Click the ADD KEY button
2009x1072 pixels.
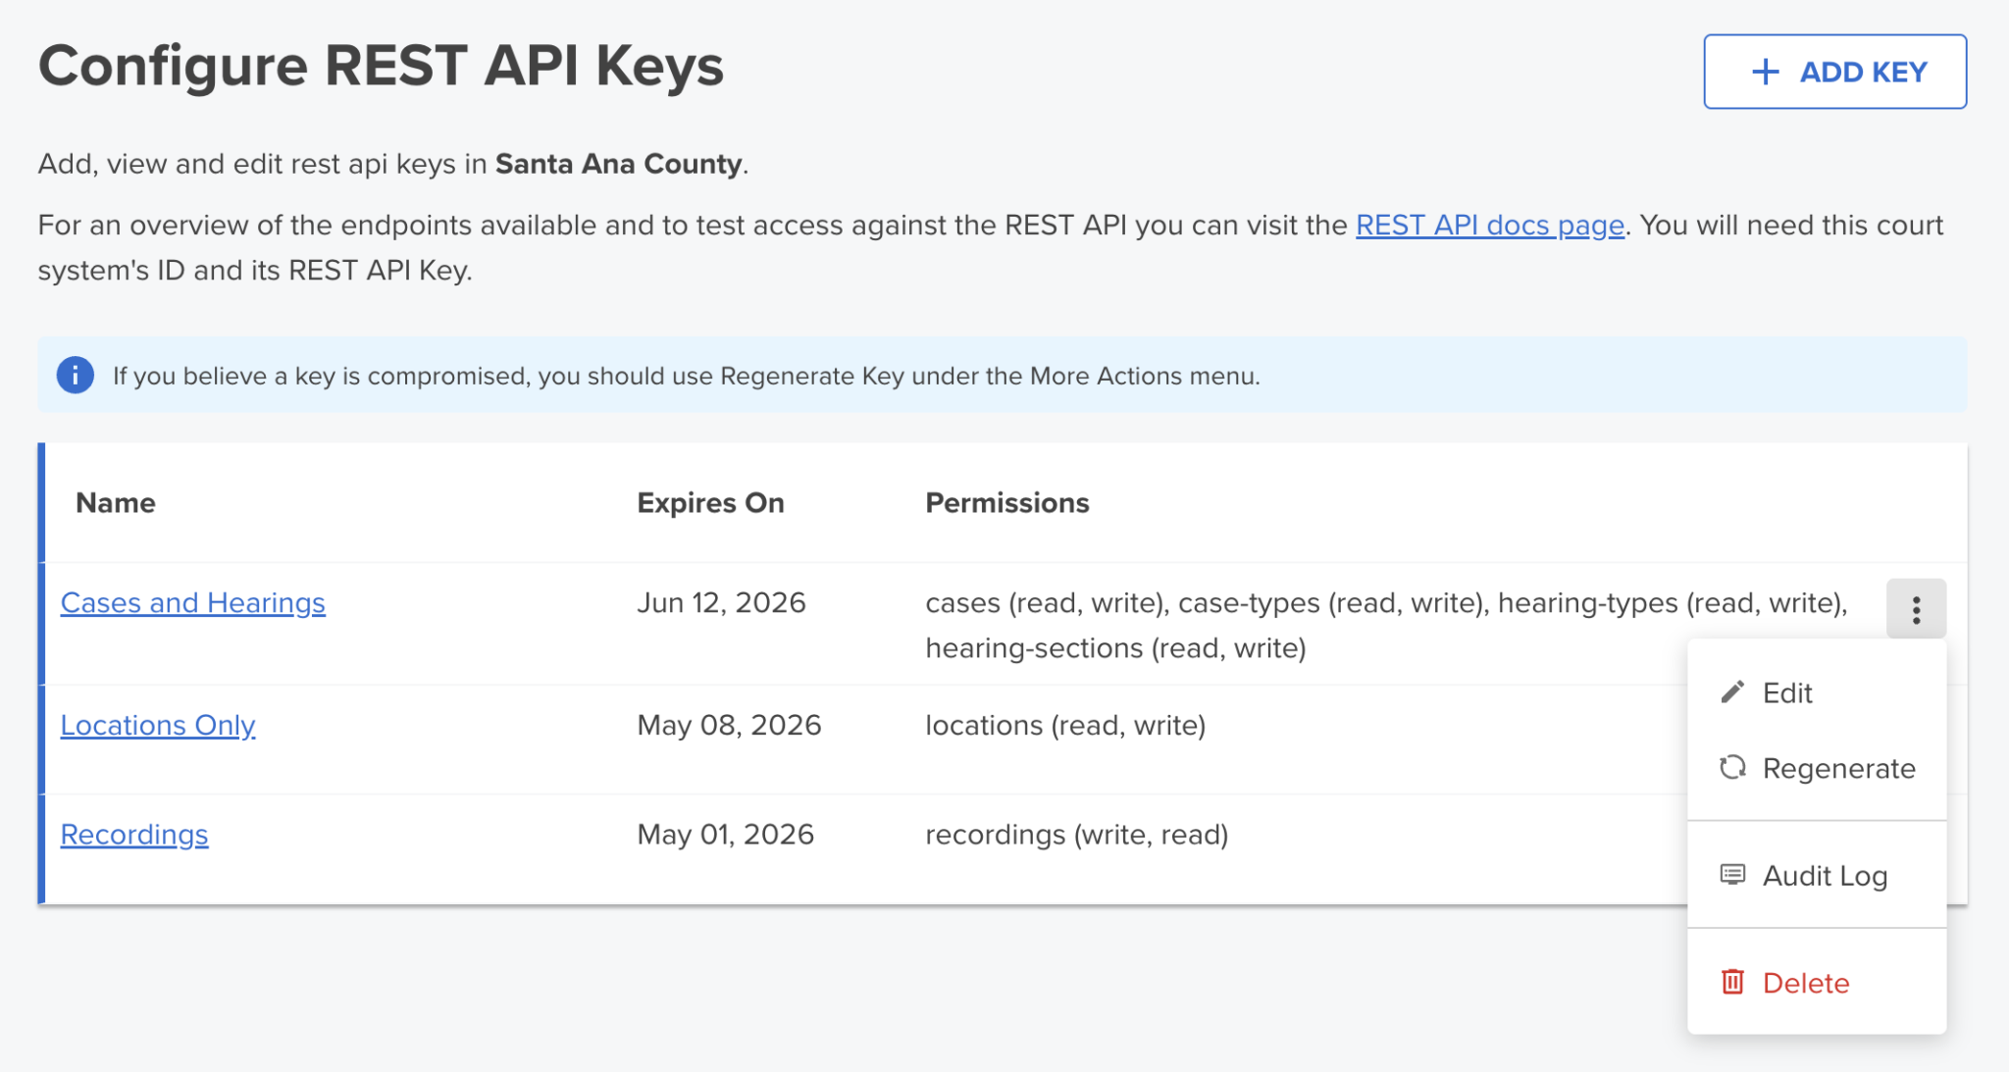(1834, 72)
